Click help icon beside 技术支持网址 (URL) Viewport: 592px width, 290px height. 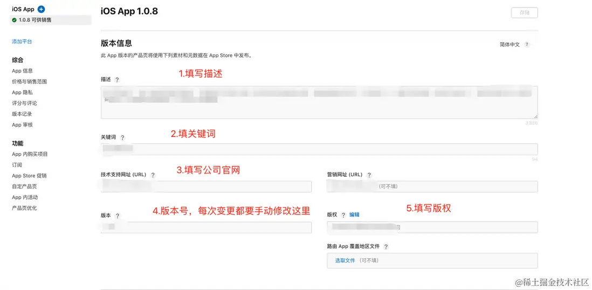click(x=153, y=175)
